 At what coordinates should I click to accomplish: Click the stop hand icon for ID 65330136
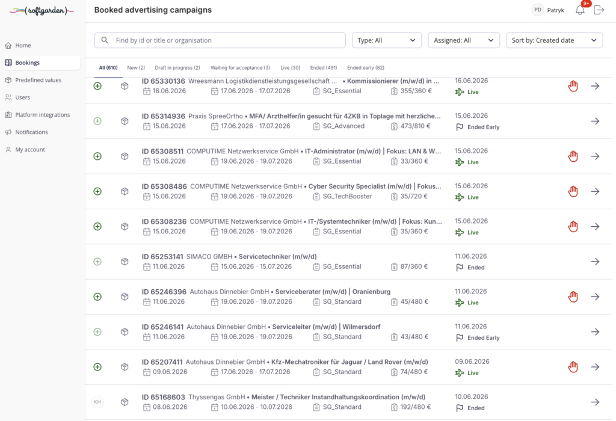573,86
